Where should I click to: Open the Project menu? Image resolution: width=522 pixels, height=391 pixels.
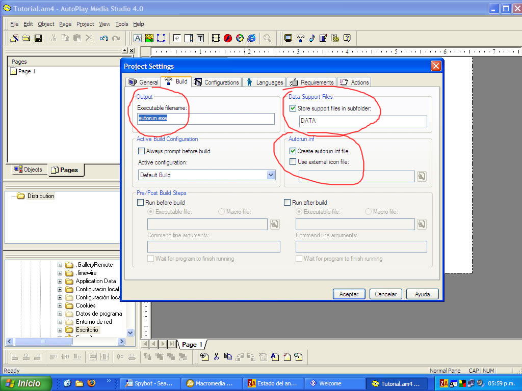(x=85, y=24)
